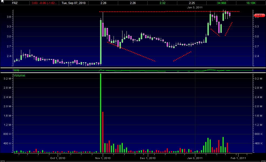Viewport: 266px width, 162px height.
Task: Select the green 2.32 value in header
Action: (x=162, y=3)
